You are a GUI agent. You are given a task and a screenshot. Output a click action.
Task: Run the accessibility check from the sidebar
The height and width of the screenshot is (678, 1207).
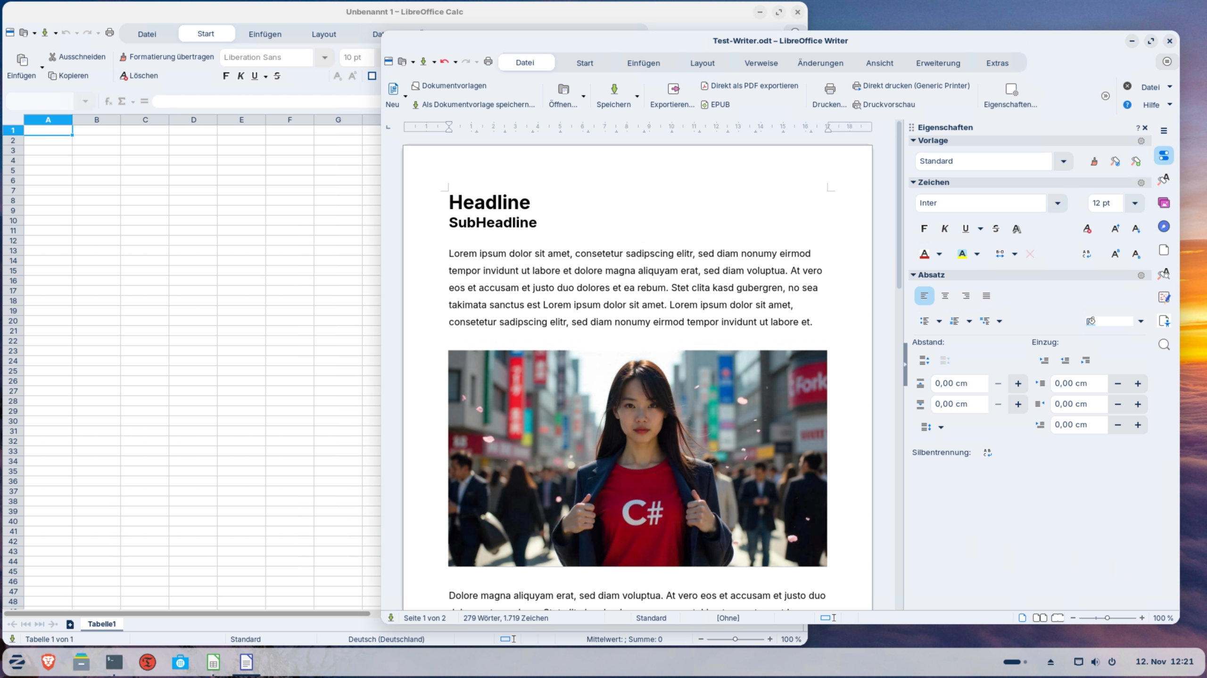[1164, 321]
